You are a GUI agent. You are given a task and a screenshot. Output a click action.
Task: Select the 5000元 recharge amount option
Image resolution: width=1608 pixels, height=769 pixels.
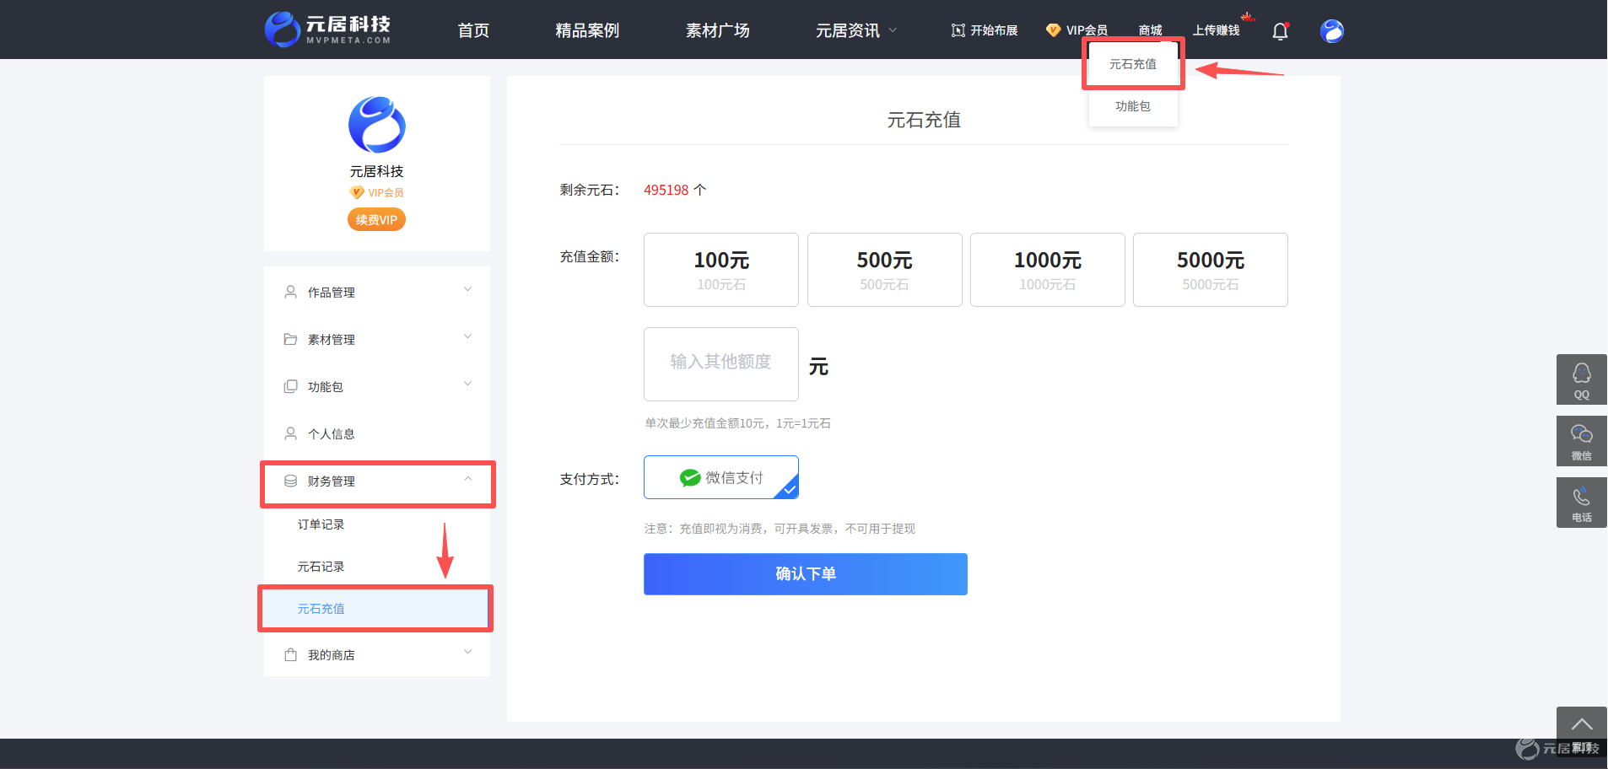coord(1211,270)
